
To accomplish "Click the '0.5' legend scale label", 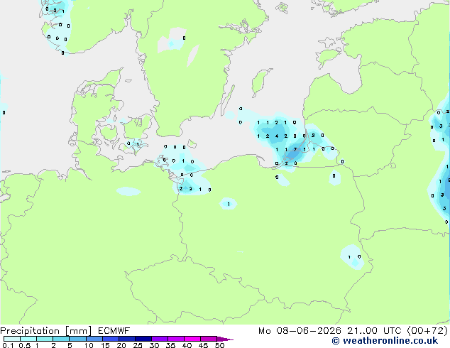I will [25, 345].
